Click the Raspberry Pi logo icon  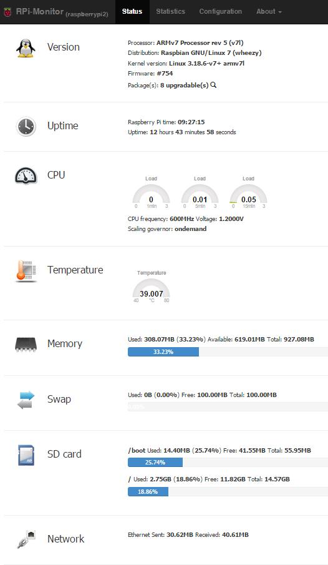pos(7,12)
